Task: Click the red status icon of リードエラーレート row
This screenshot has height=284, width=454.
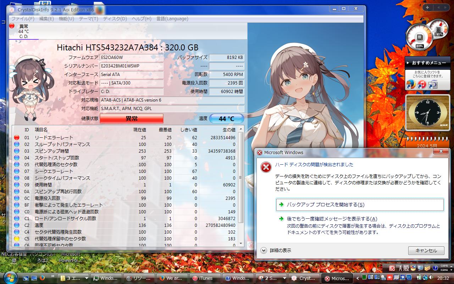Action: [16, 137]
